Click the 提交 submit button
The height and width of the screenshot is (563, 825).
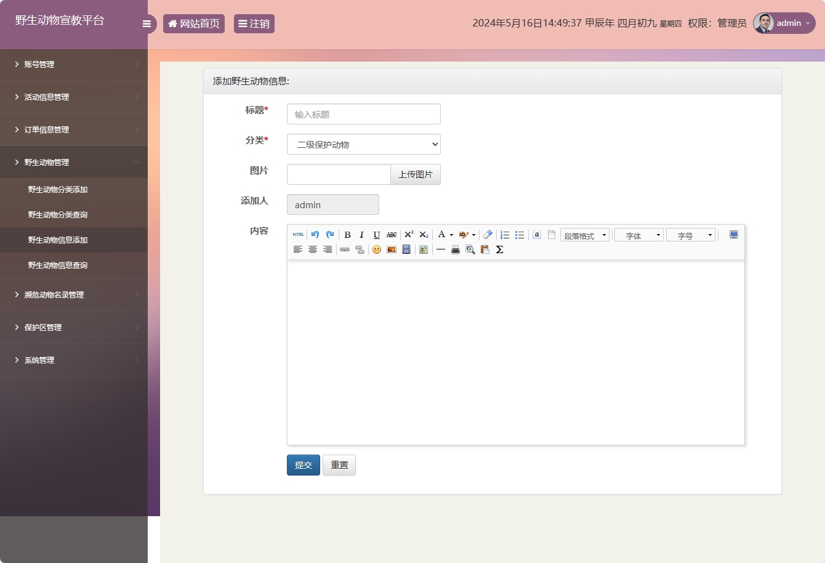[304, 465]
